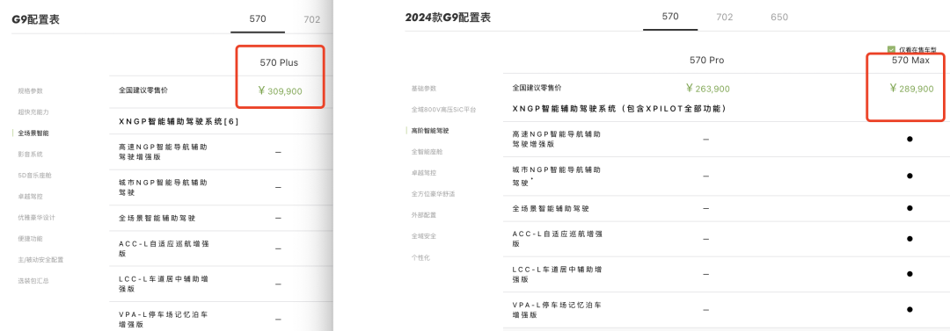Click LCC-L车道居中辅助增强版 row in 2024款 panel

(727, 274)
